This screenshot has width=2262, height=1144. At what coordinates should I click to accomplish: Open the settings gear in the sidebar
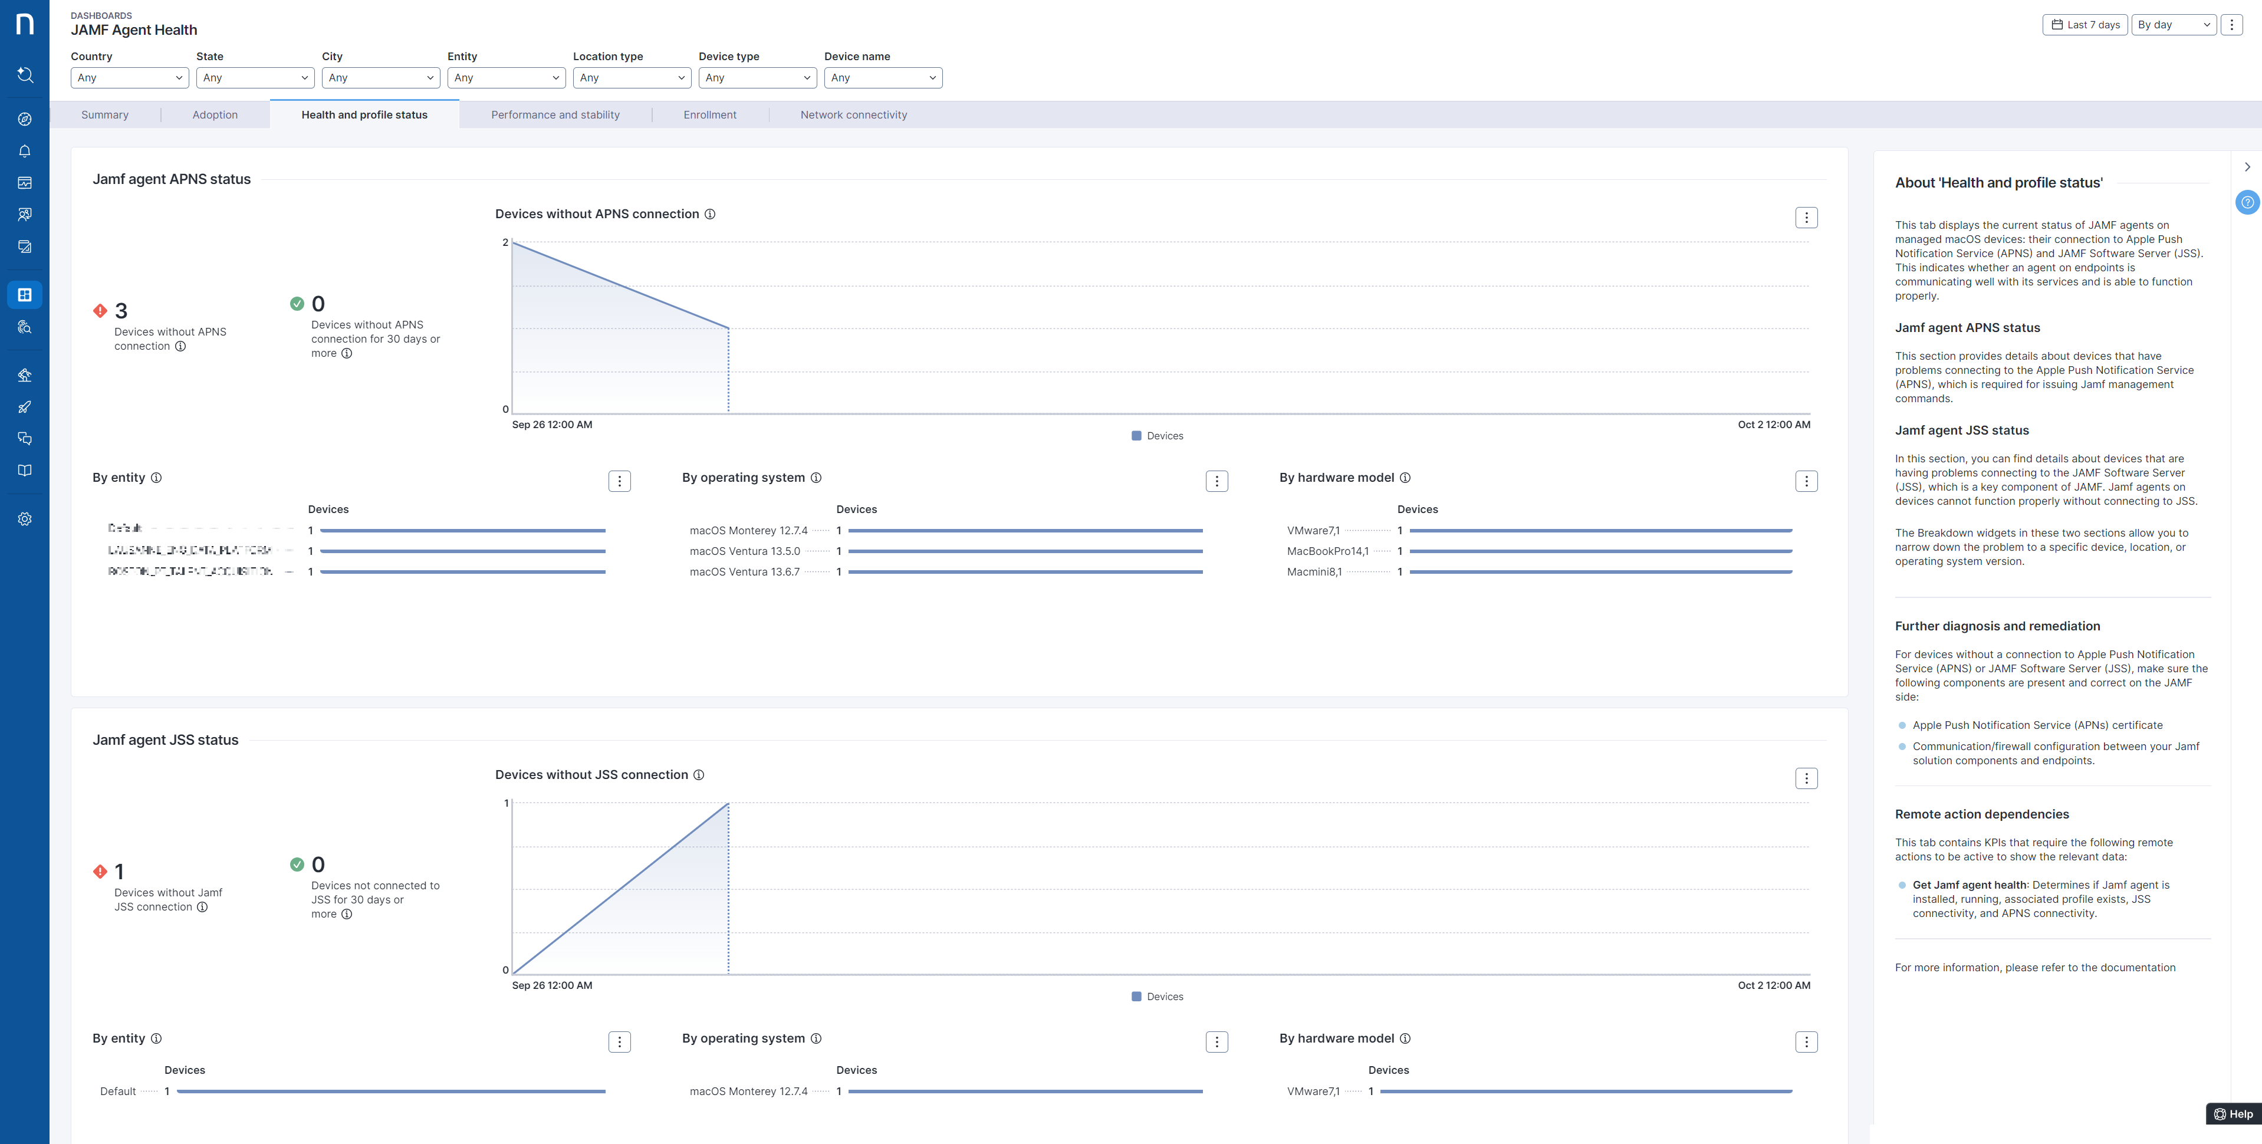pos(25,519)
